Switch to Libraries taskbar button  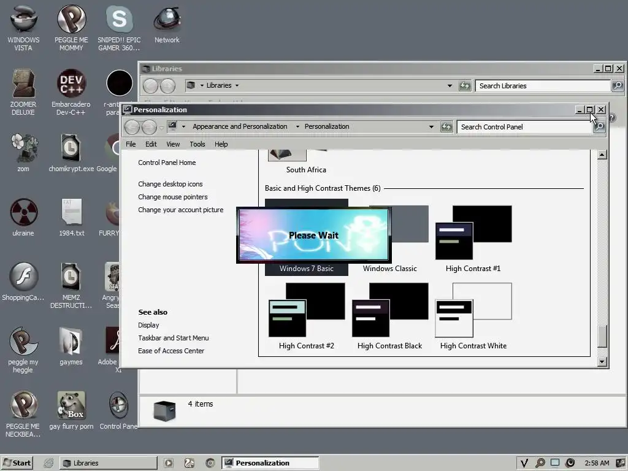pyautogui.click(x=108, y=463)
